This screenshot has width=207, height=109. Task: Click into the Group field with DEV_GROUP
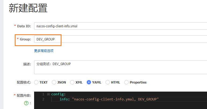121,39
